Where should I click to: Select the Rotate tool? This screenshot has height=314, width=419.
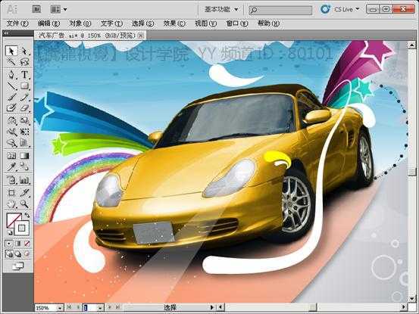[11, 120]
